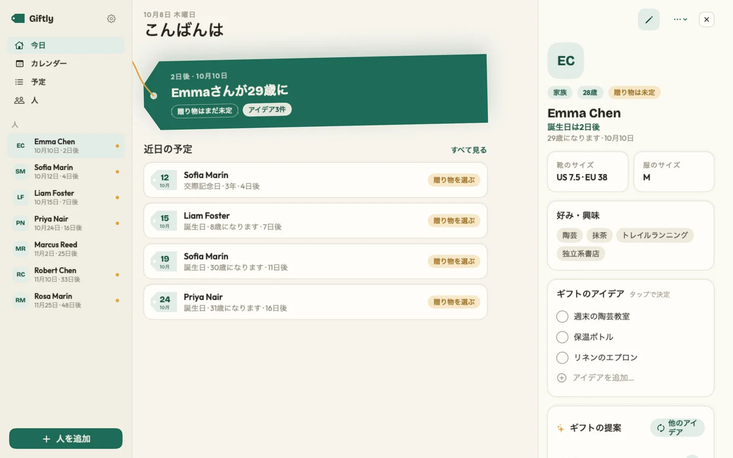The width and height of the screenshot is (733, 458).
Task: Select the 保温ボトル gift idea radio
Action: click(562, 337)
